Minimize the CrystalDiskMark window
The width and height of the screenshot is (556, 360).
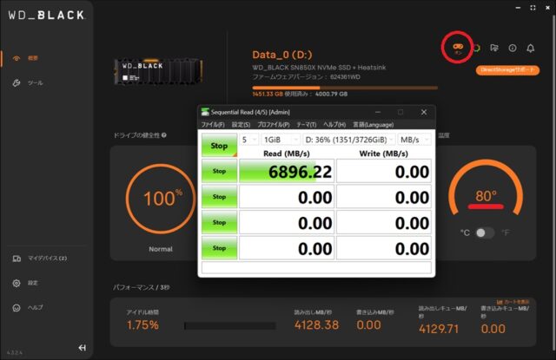pos(378,112)
